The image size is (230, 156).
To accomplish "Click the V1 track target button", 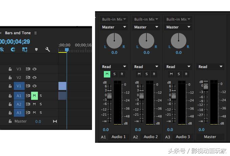I will point(19,86).
